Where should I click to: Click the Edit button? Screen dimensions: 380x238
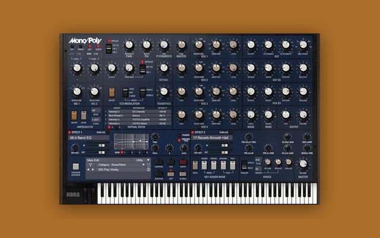pos(171,174)
